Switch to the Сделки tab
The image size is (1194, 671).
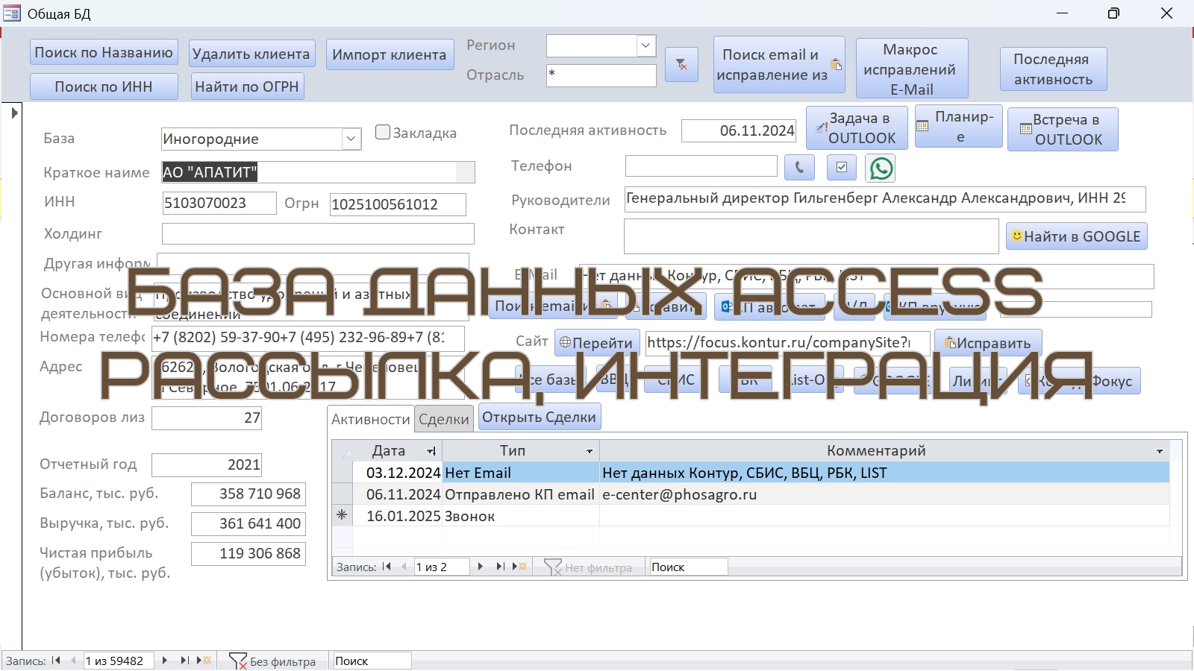point(443,419)
